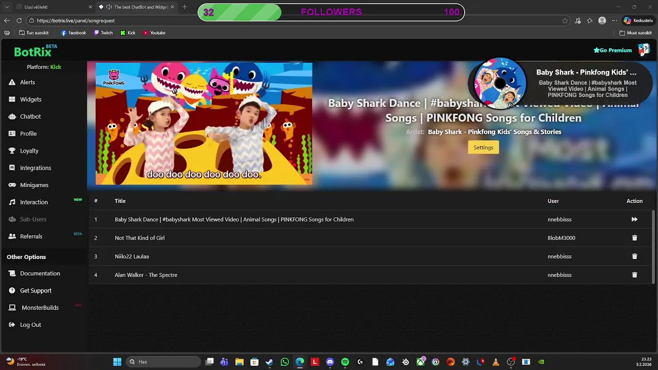Open the Keskustelu Copilot button
The height and width of the screenshot is (370, 658).
click(x=638, y=21)
